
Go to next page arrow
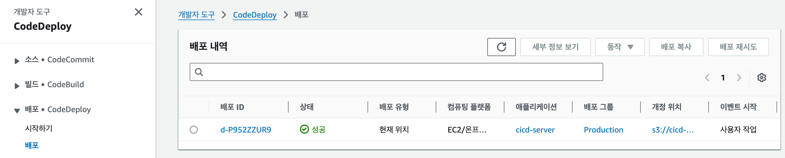coord(739,78)
